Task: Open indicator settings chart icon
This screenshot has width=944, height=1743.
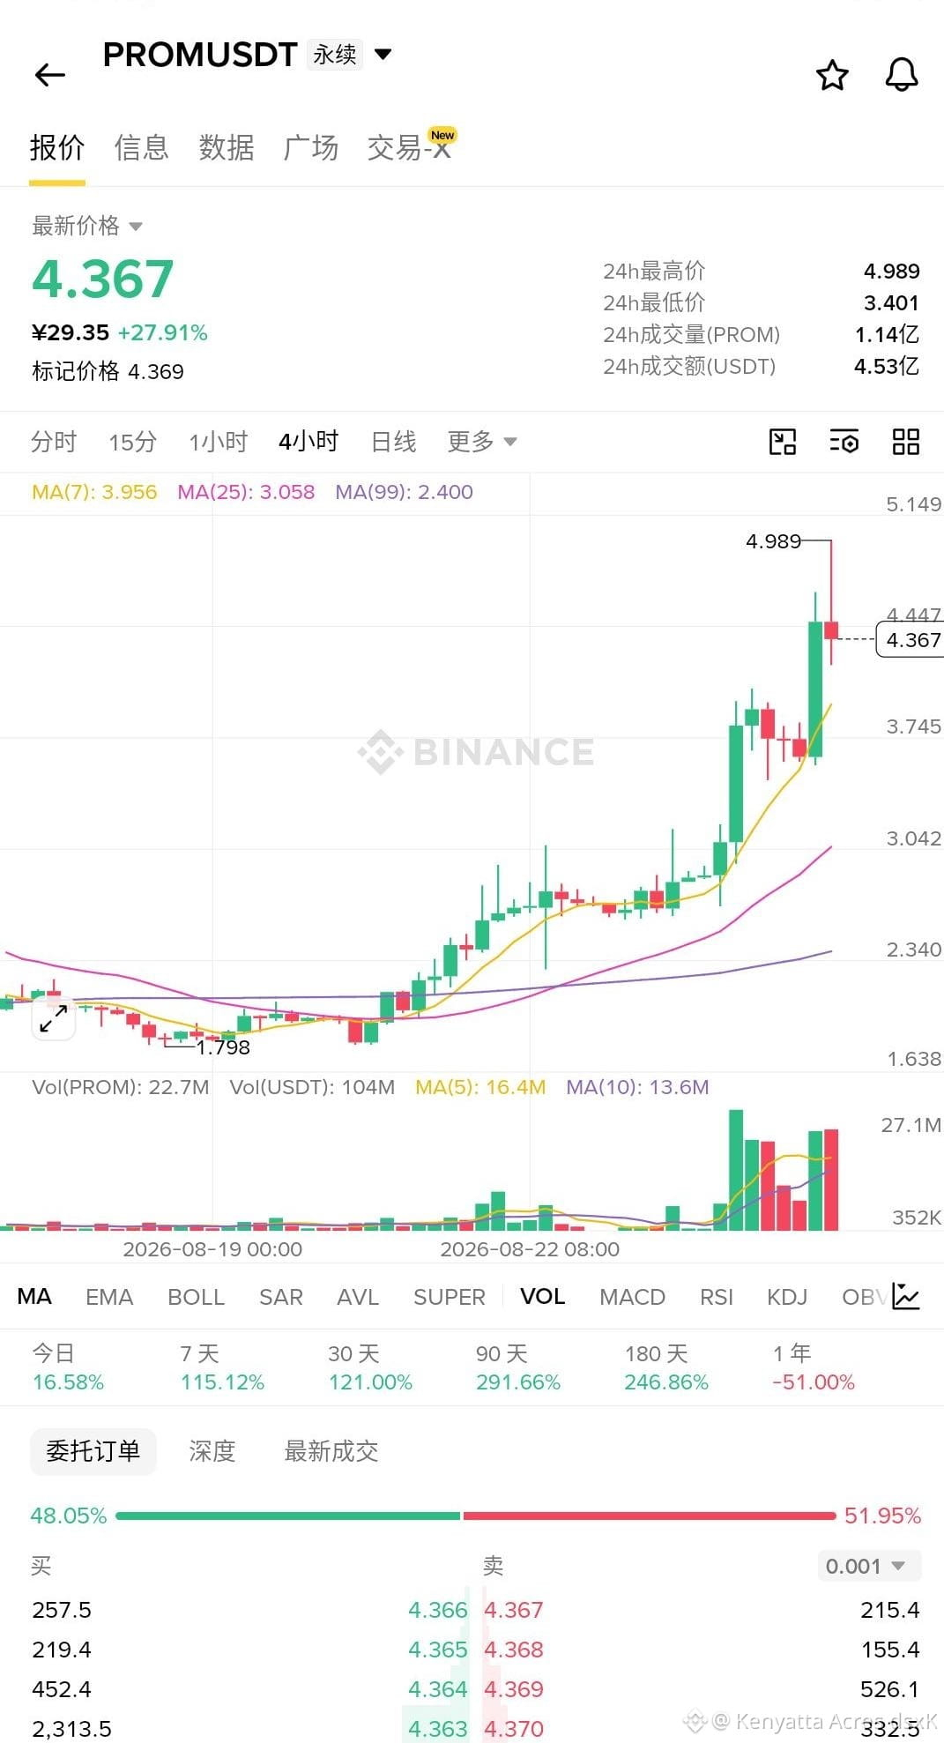Action: (906, 1296)
